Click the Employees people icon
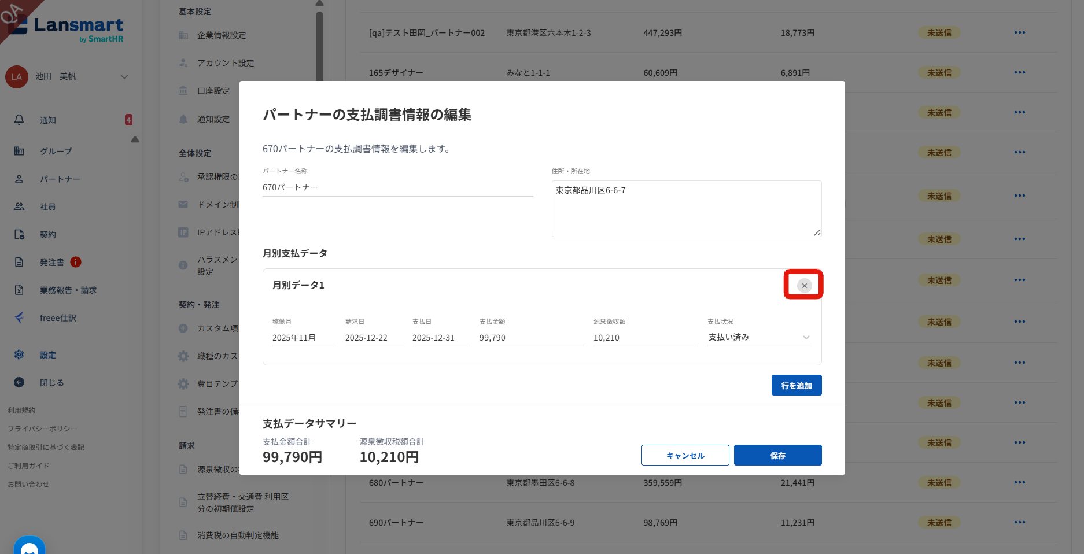The height and width of the screenshot is (554, 1084). tap(19, 206)
